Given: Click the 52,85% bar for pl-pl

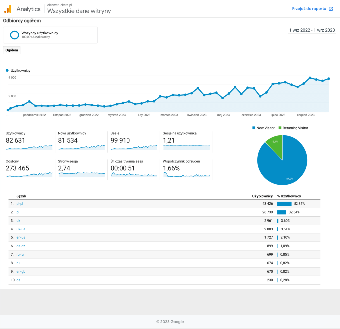Looking at the screenshot, I should point(284,204).
